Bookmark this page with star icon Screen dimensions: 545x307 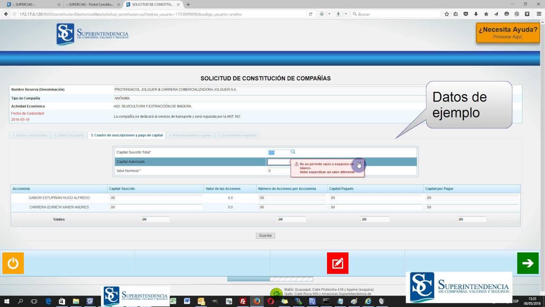(446, 14)
